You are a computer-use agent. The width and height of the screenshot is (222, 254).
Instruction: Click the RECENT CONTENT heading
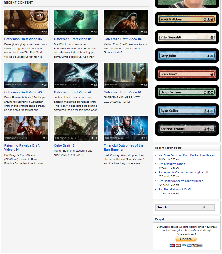point(18,3)
